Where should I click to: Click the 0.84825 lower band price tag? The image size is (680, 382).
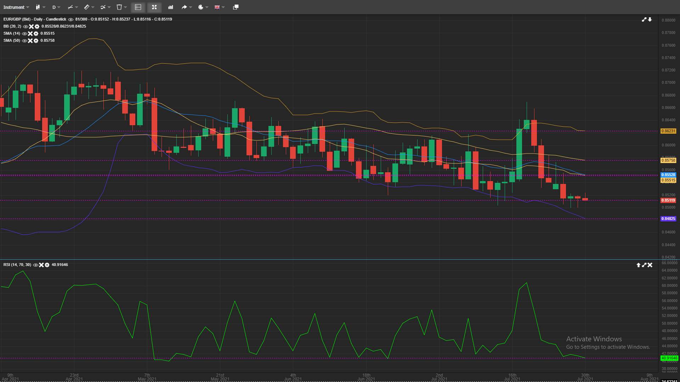pyautogui.click(x=668, y=219)
